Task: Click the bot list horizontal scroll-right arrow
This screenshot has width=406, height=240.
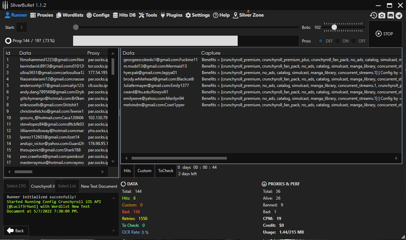Action: coord(103,172)
